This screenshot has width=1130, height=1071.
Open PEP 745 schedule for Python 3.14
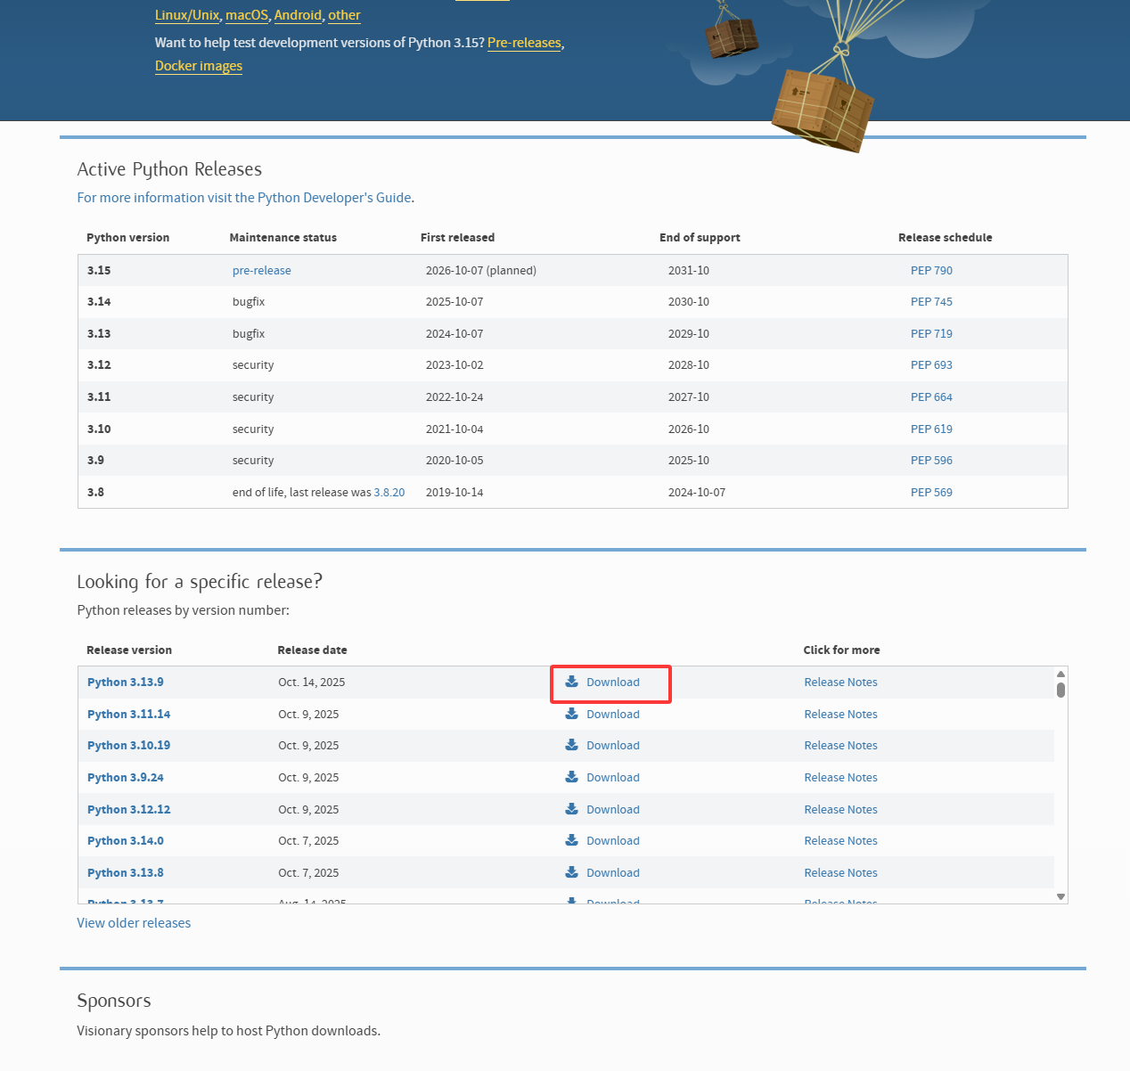click(931, 301)
